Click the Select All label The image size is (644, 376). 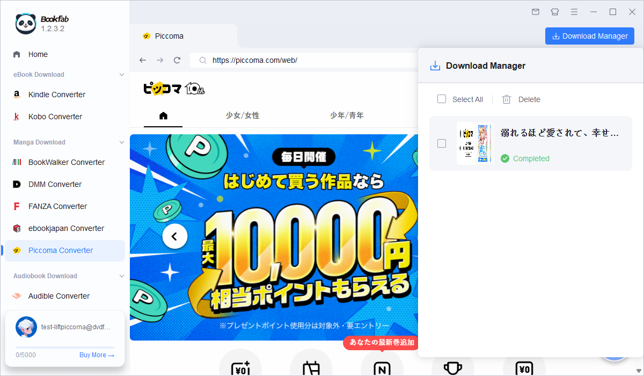coord(467,99)
